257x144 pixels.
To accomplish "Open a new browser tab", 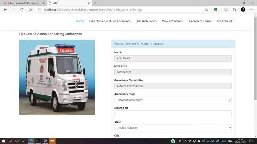I will click(x=95, y=3).
